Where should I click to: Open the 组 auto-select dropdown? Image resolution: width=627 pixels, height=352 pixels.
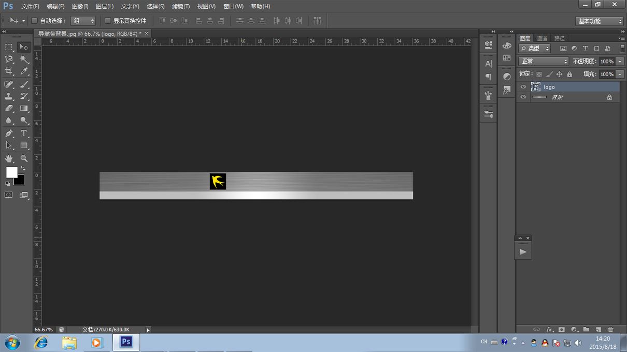[83, 21]
